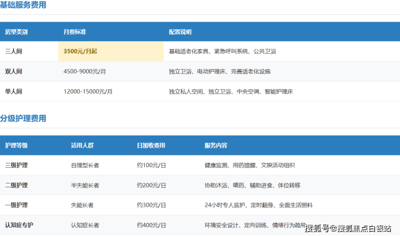Select the 房型类别 column header

(16, 32)
